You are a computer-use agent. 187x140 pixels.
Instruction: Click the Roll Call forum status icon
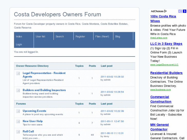point(18,132)
